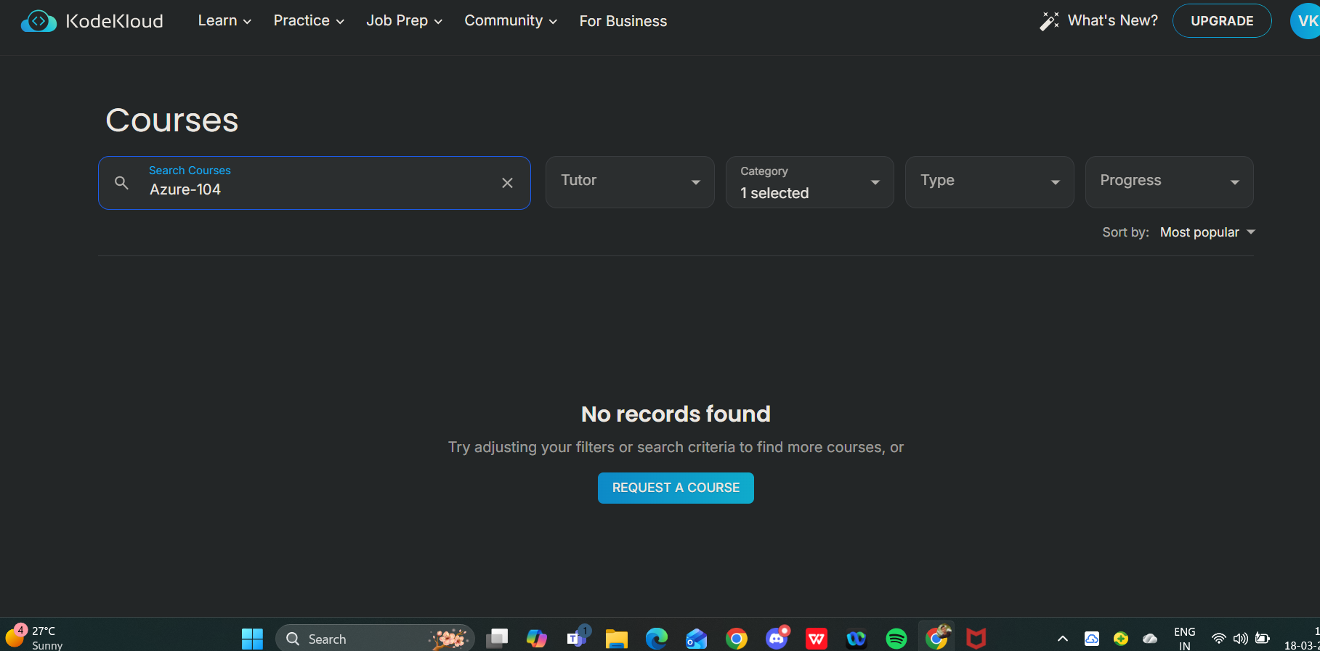Click the blue cloud sync tray icon
Image resolution: width=1320 pixels, height=651 pixels.
pyautogui.click(x=1092, y=639)
